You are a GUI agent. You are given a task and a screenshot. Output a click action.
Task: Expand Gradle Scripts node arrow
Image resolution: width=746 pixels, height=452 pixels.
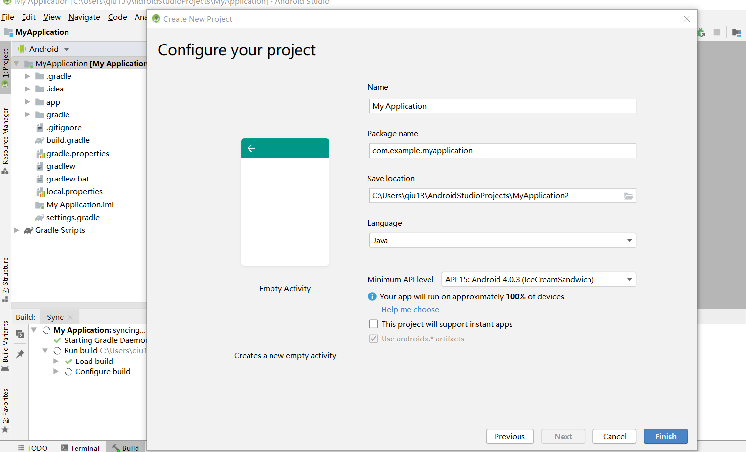[x=16, y=230]
